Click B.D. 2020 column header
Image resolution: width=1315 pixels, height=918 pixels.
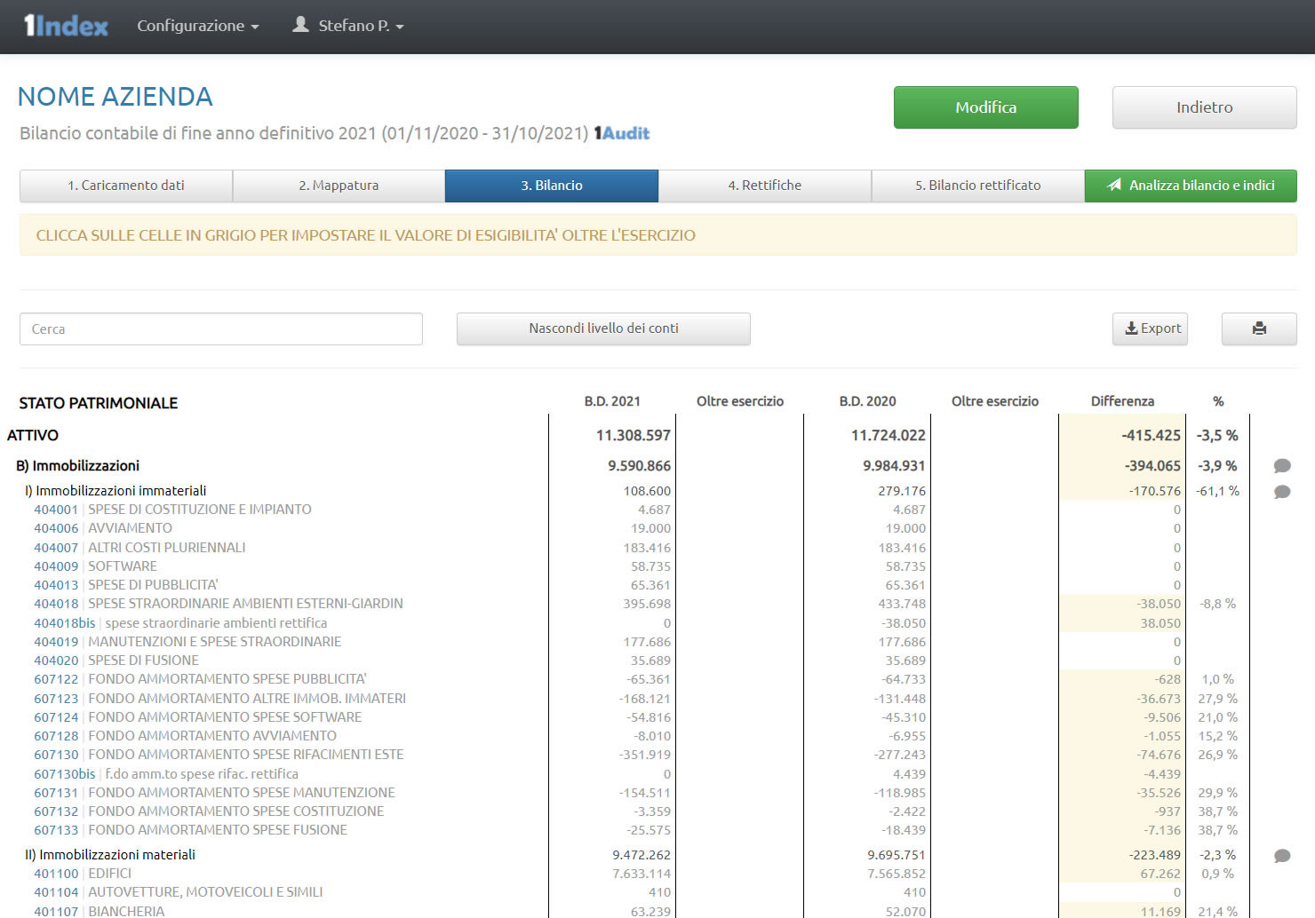[x=867, y=401]
